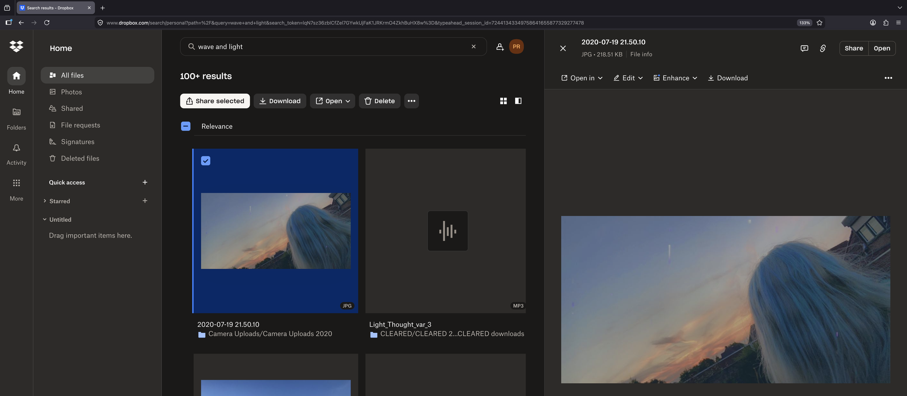The height and width of the screenshot is (396, 907).
Task: Expand the Starred section
Action: tap(45, 201)
